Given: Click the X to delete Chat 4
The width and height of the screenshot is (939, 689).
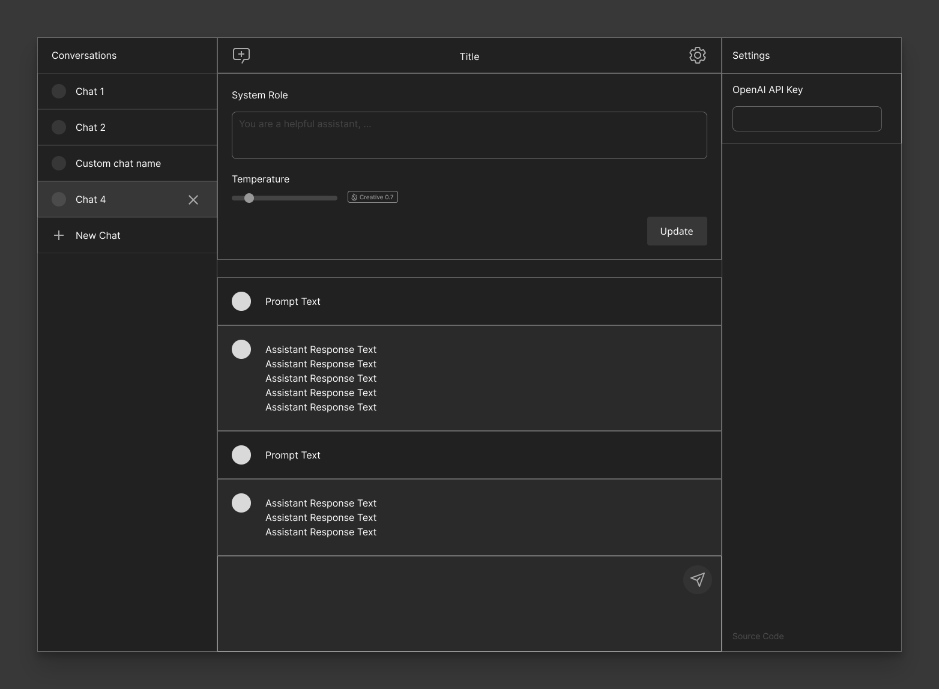Looking at the screenshot, I should [193, 199].
